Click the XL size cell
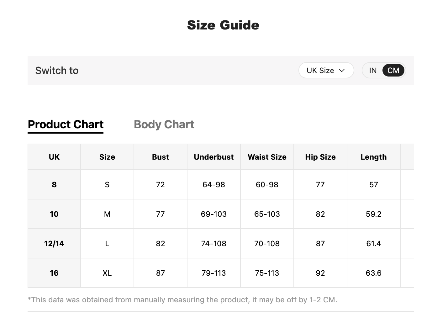The height and width of the screenshot is (318, 432). pos(107,273)
